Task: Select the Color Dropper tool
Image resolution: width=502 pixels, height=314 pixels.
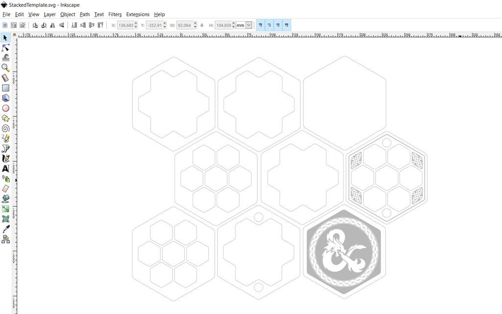Action: (x=5, y=229)
